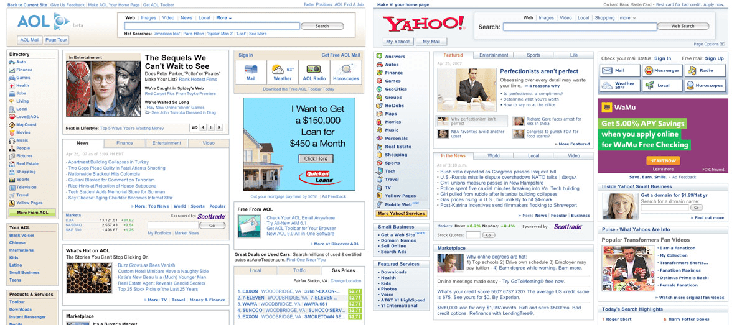
Task: Click the MapQuest icon in AOL Directory
Action: pyautogui.click(x=12, y=125)
